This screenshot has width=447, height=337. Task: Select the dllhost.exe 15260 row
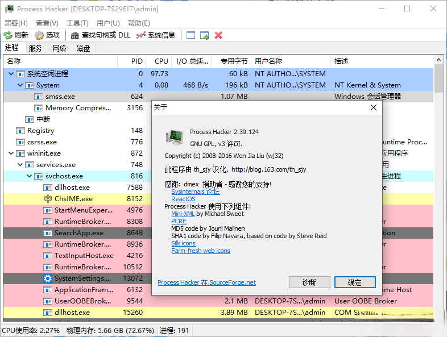coord(218,313)
